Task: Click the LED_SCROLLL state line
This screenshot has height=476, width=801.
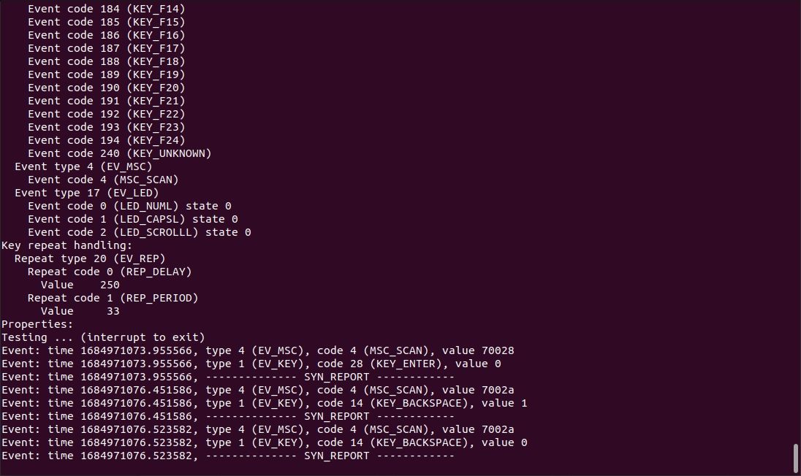Action: pos(139,232)
